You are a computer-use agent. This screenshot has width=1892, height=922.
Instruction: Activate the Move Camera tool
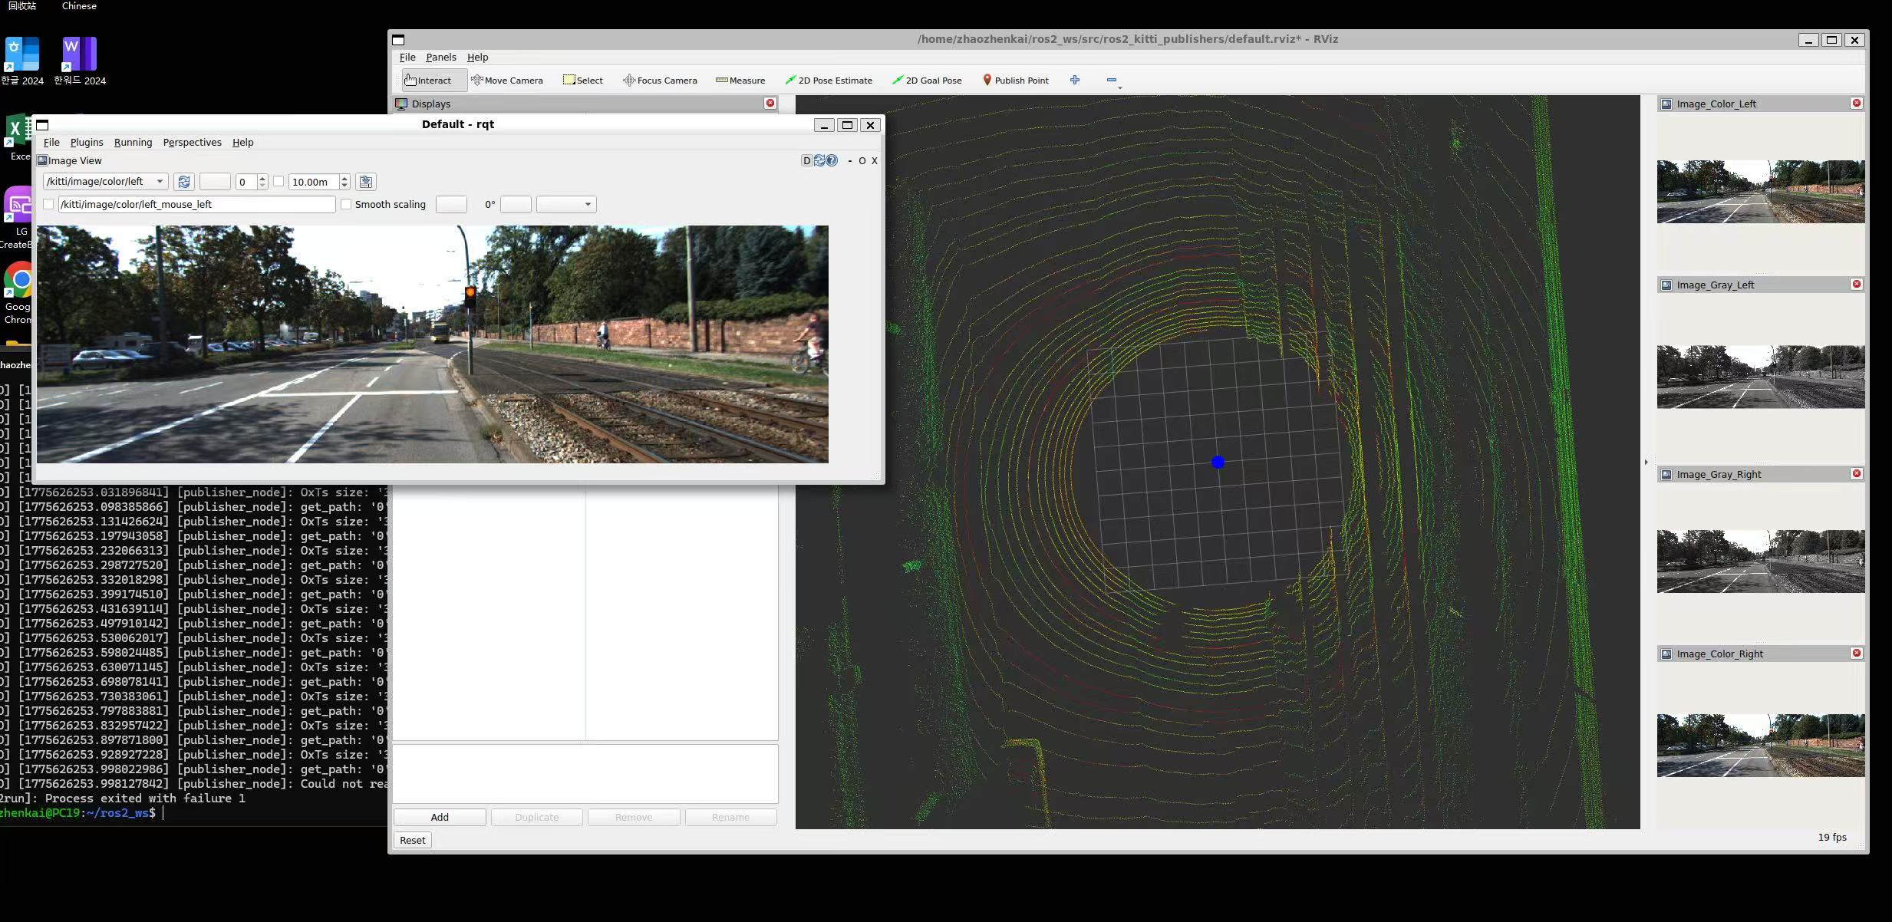pos(507,80)
